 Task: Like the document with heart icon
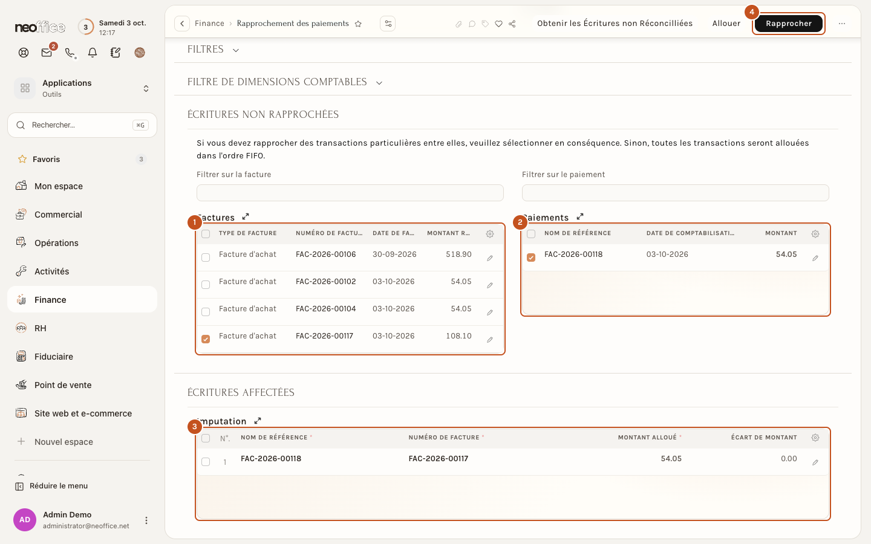click(498, 24)
